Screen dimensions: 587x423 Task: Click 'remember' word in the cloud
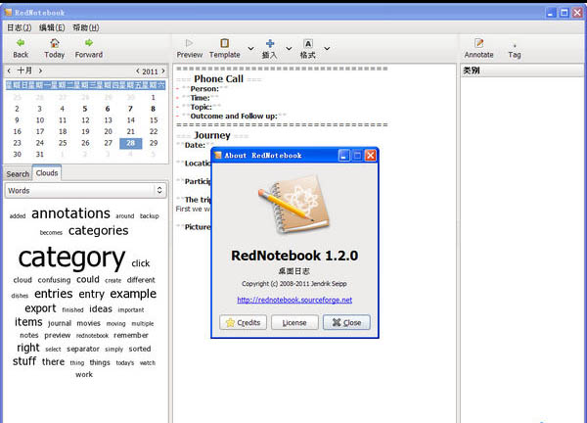coord(131,335)
